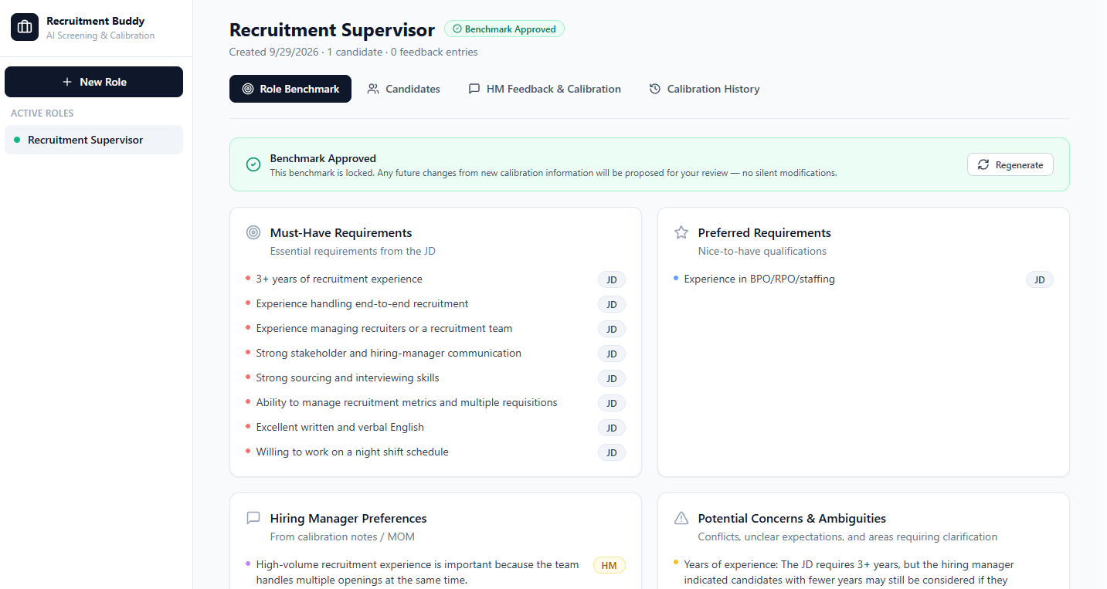Click HM tag for high-volume recruitment preference

[x=610, y=566]
